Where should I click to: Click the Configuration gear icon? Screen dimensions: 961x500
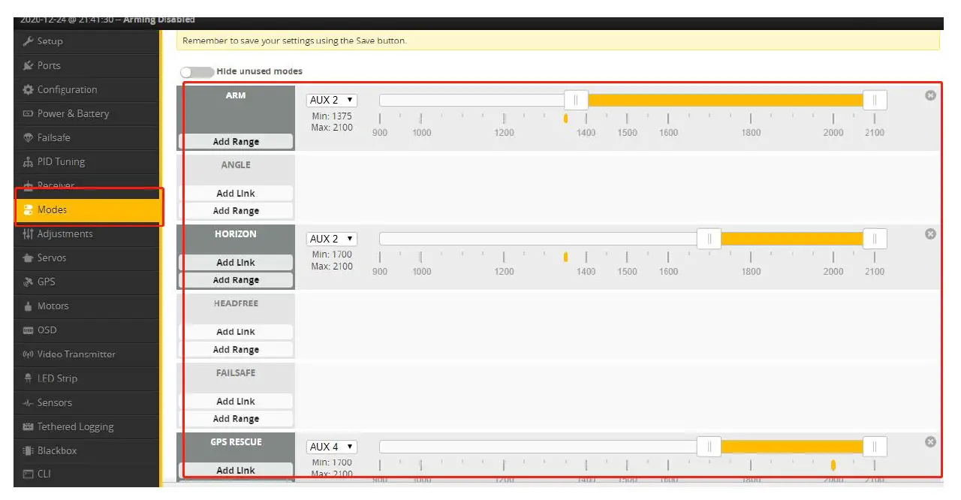click(x=29, y=89)
